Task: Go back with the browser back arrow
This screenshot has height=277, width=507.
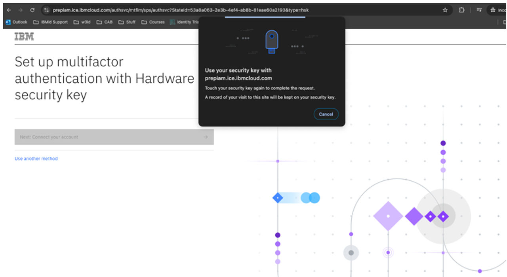Action: (9, 10)
